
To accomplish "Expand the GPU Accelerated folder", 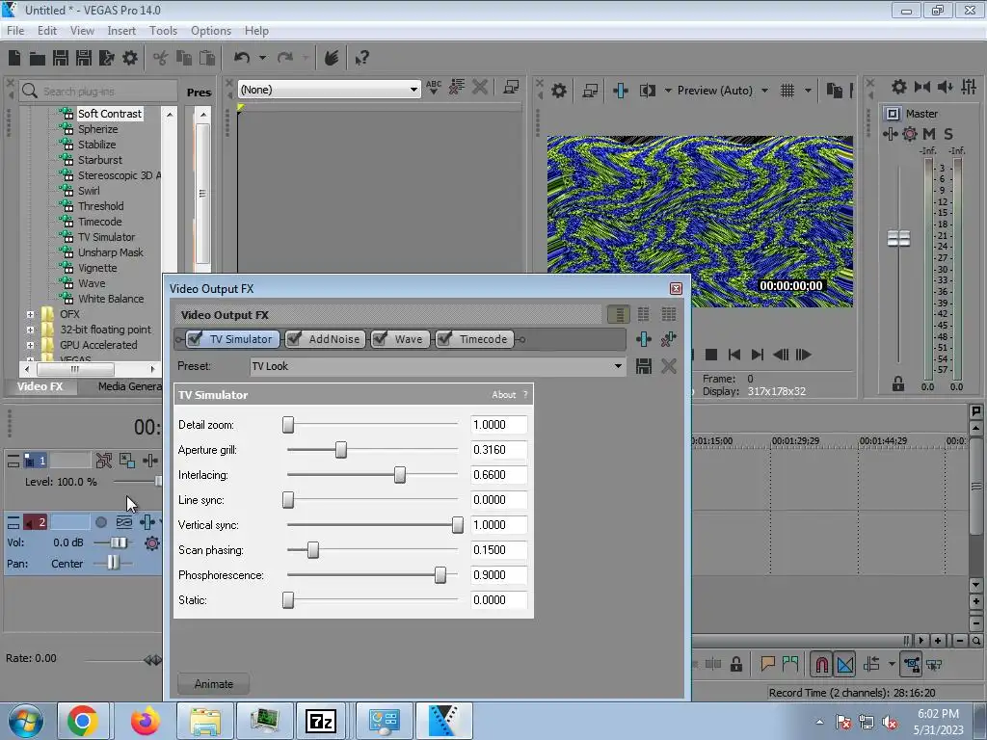I will click(x=30, y=345).
